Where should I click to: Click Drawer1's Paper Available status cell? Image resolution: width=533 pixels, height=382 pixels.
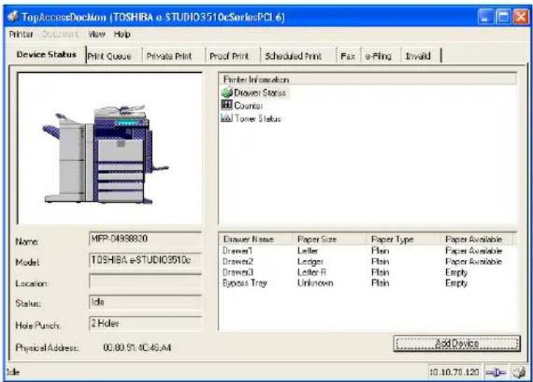[473, 251]
